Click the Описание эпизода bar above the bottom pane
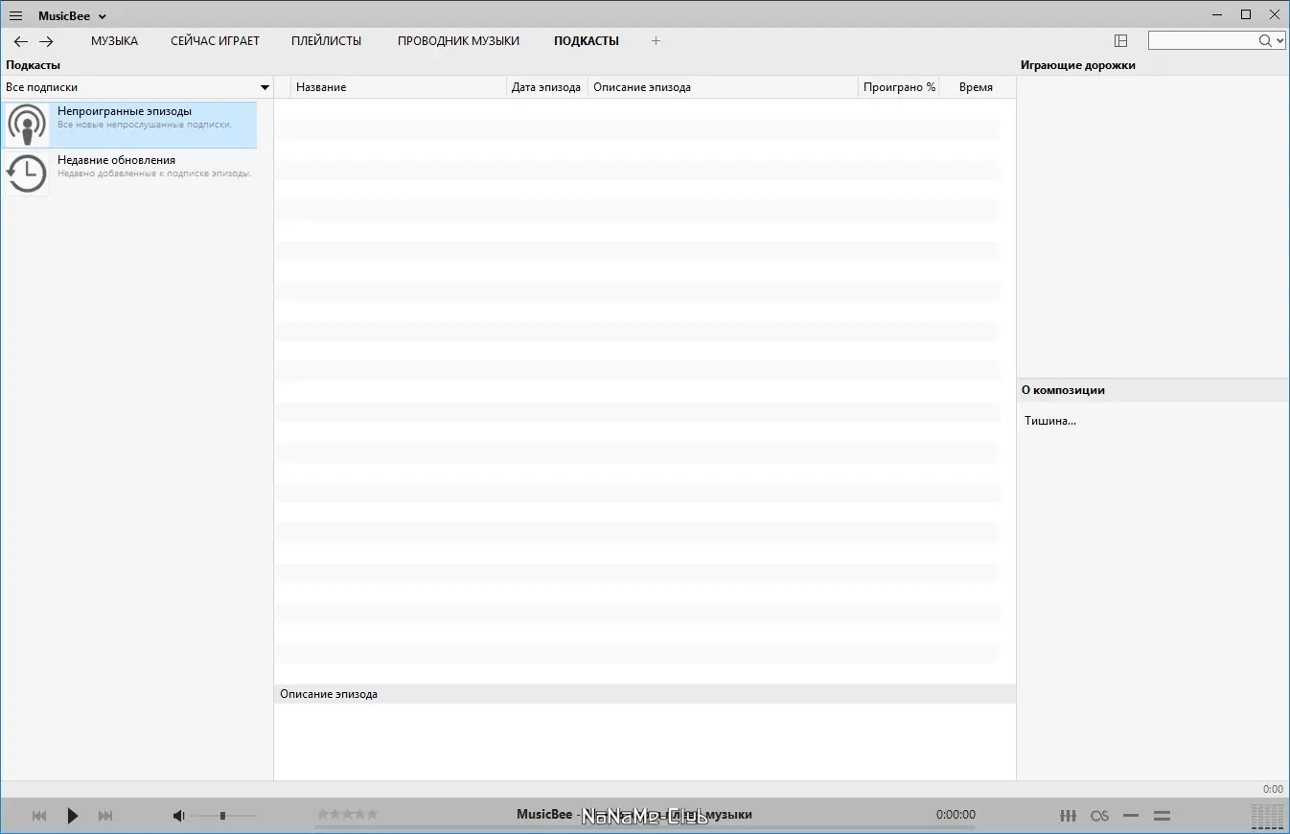The height and width of the screenshot is (834, 1290). point(644,694)
